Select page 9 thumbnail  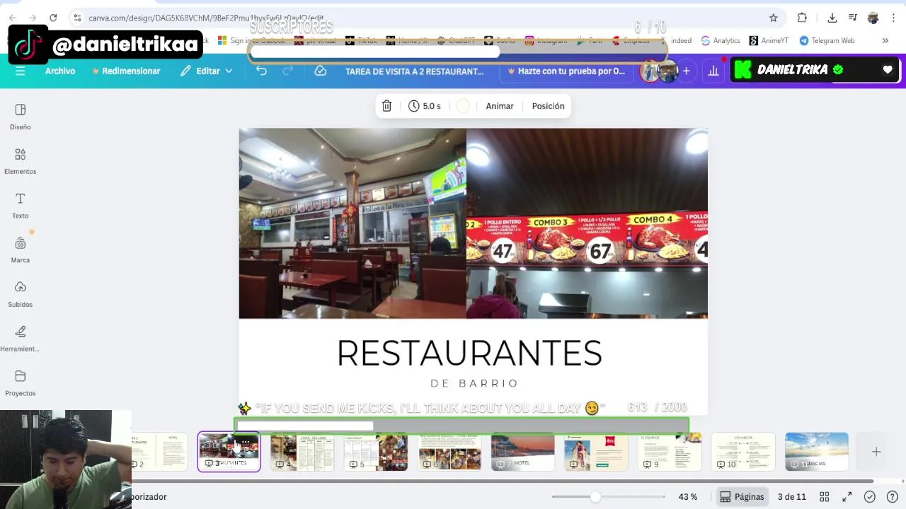670,451
